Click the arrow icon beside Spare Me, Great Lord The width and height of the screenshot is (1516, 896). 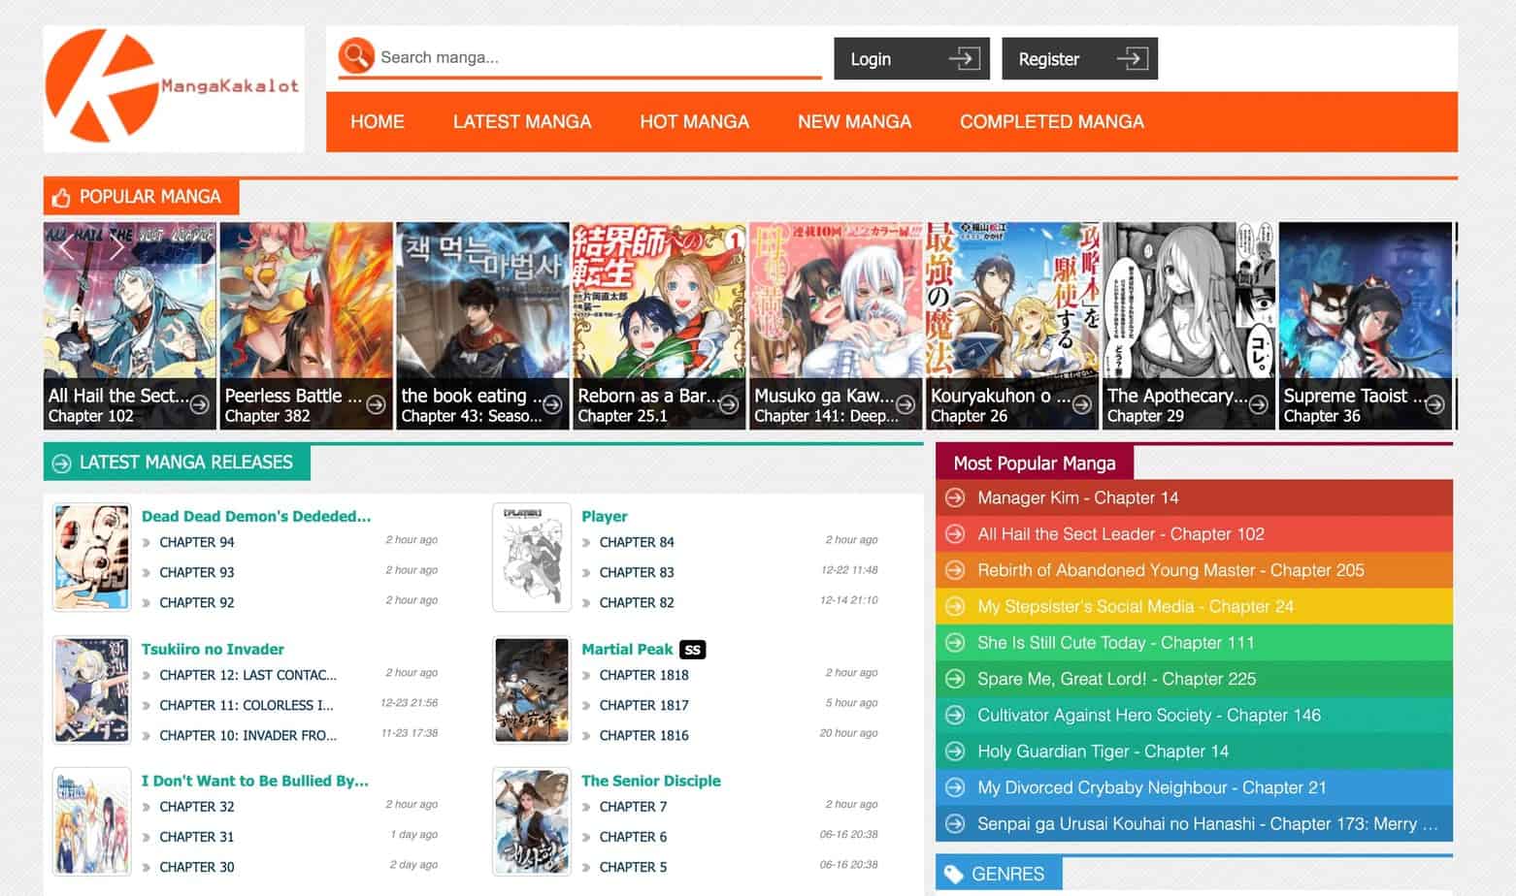(955, 679)
